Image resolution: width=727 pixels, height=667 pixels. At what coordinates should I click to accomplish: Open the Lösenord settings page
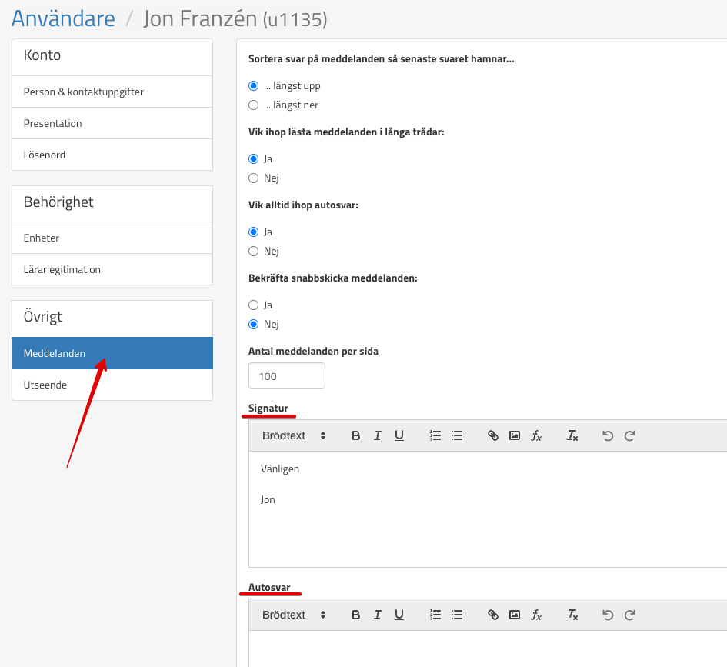tap(112, 155)
